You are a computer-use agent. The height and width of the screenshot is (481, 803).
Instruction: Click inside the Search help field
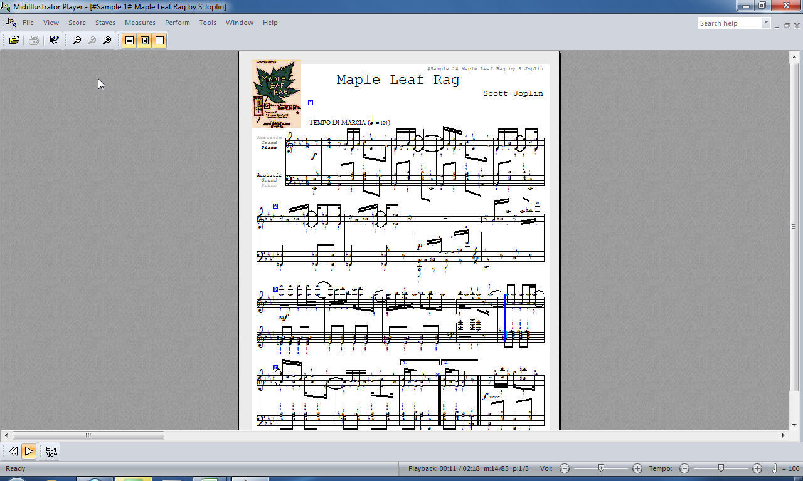(729, 23)
